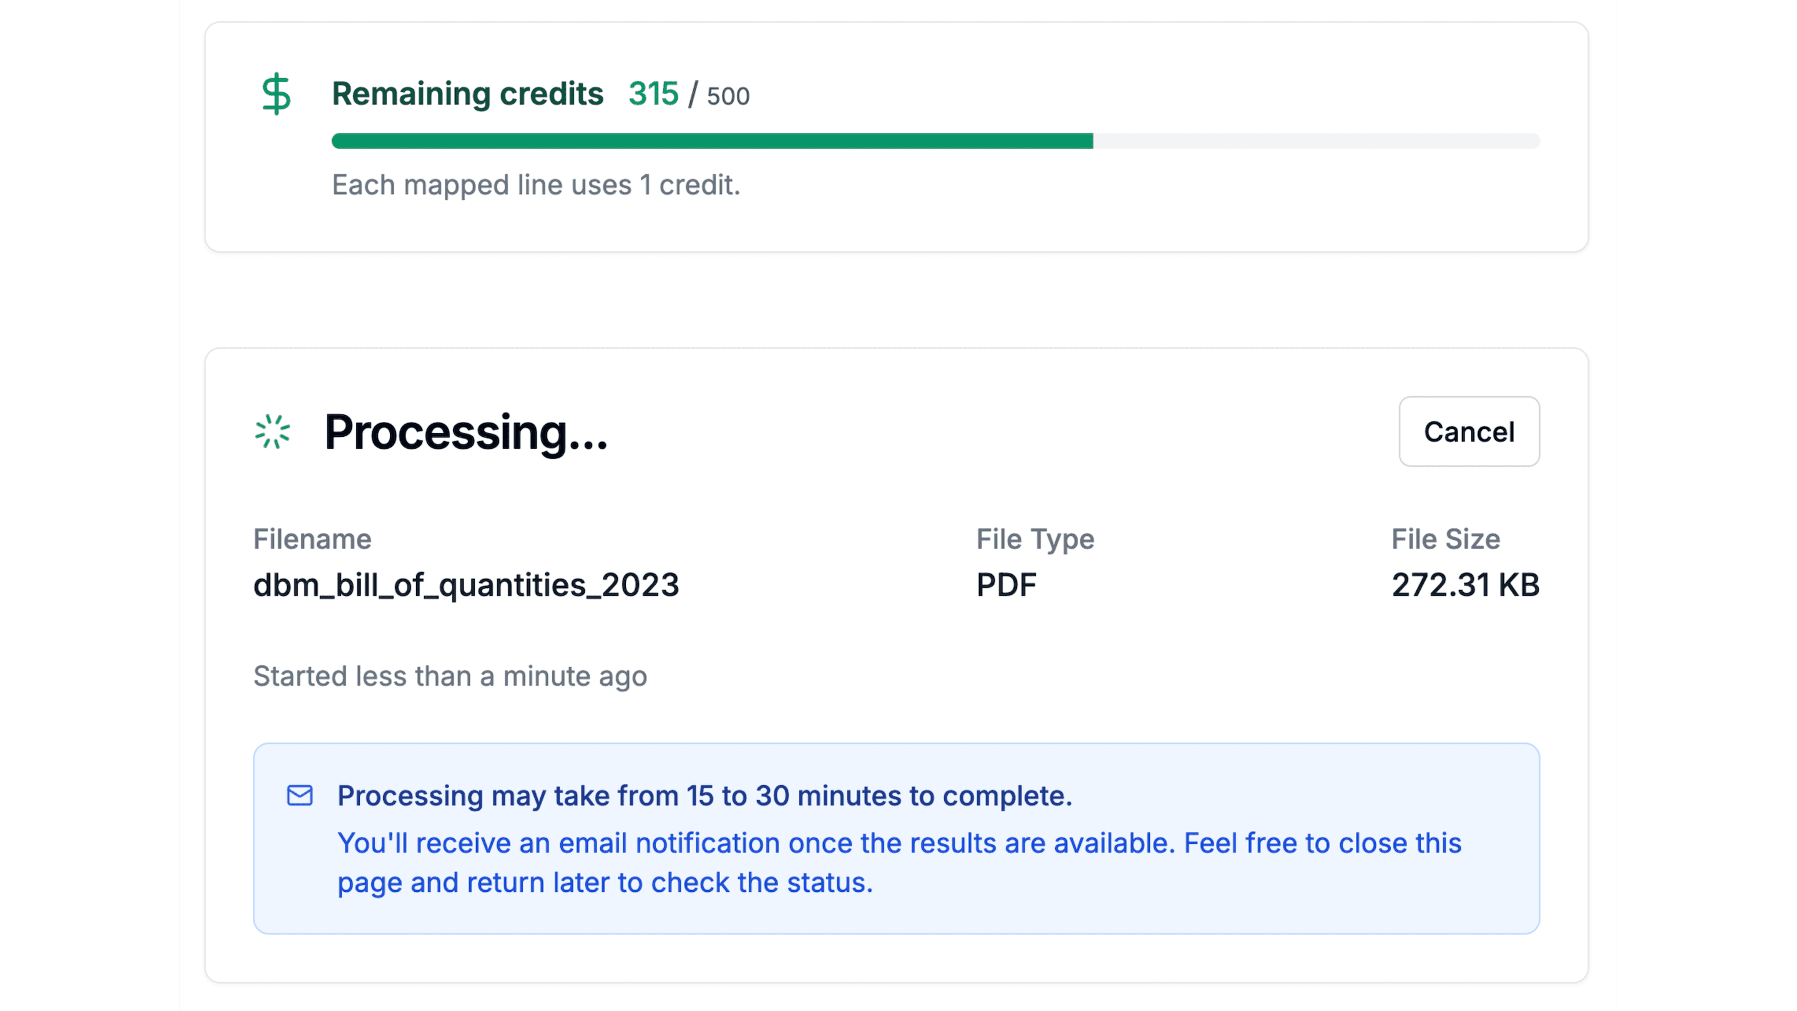Click the green dollar sign icon
This screenshot has width=1797, height=1011.
click(x=276, y=94)
